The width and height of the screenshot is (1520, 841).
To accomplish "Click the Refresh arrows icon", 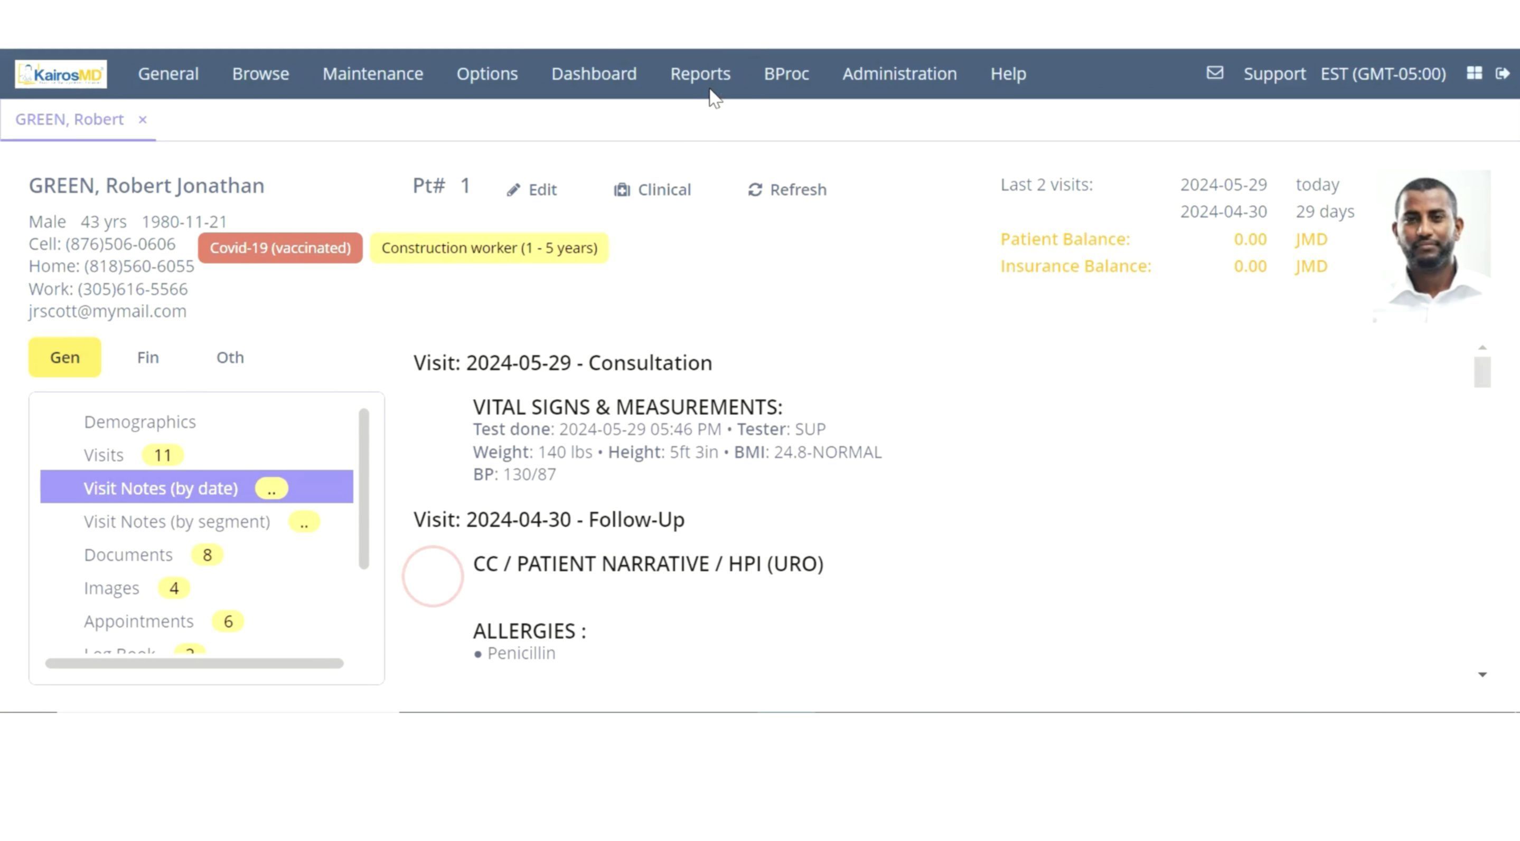I will click(755, 190).
